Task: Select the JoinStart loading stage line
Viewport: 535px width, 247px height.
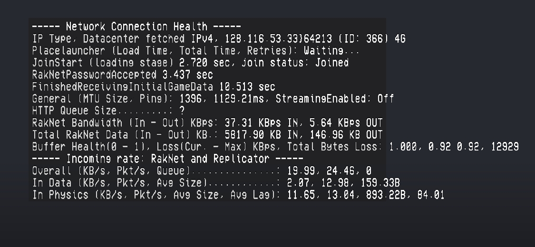Action: click(190, 63)
